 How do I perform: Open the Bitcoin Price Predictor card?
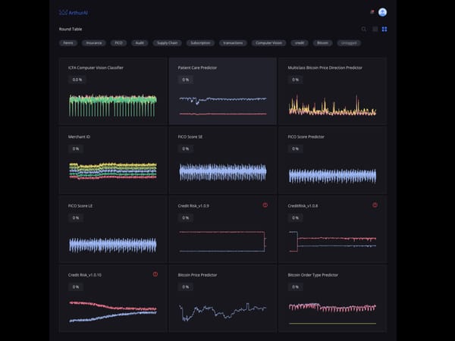pos(222,298)
